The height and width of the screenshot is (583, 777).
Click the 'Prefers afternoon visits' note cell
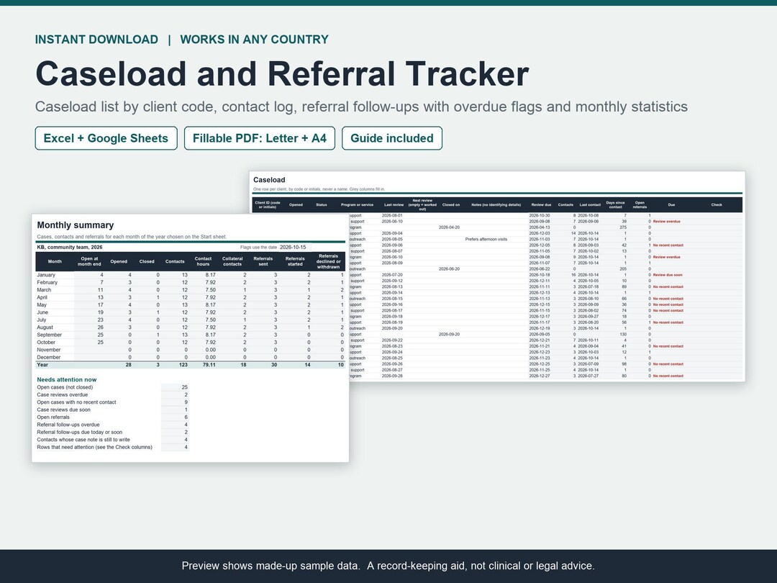(486, 239)
